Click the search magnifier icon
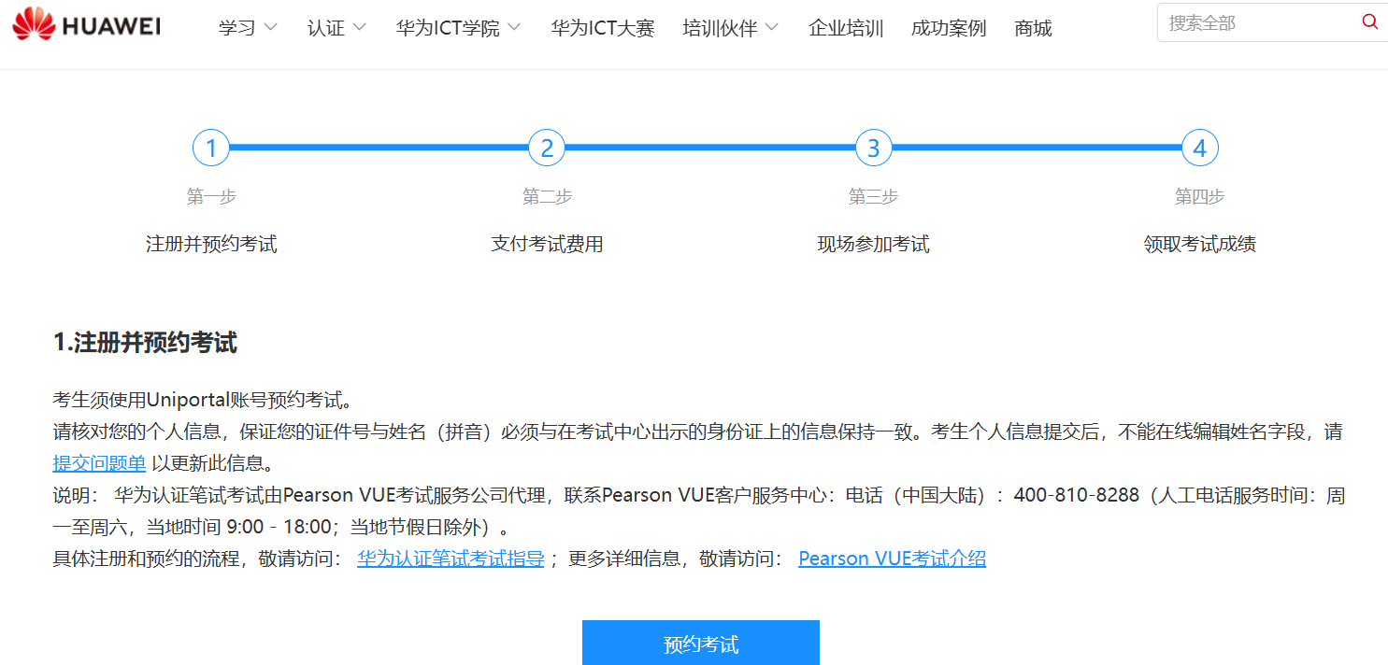The image size is (1388, 665). pyautogui.click(x=1368, y=21)
